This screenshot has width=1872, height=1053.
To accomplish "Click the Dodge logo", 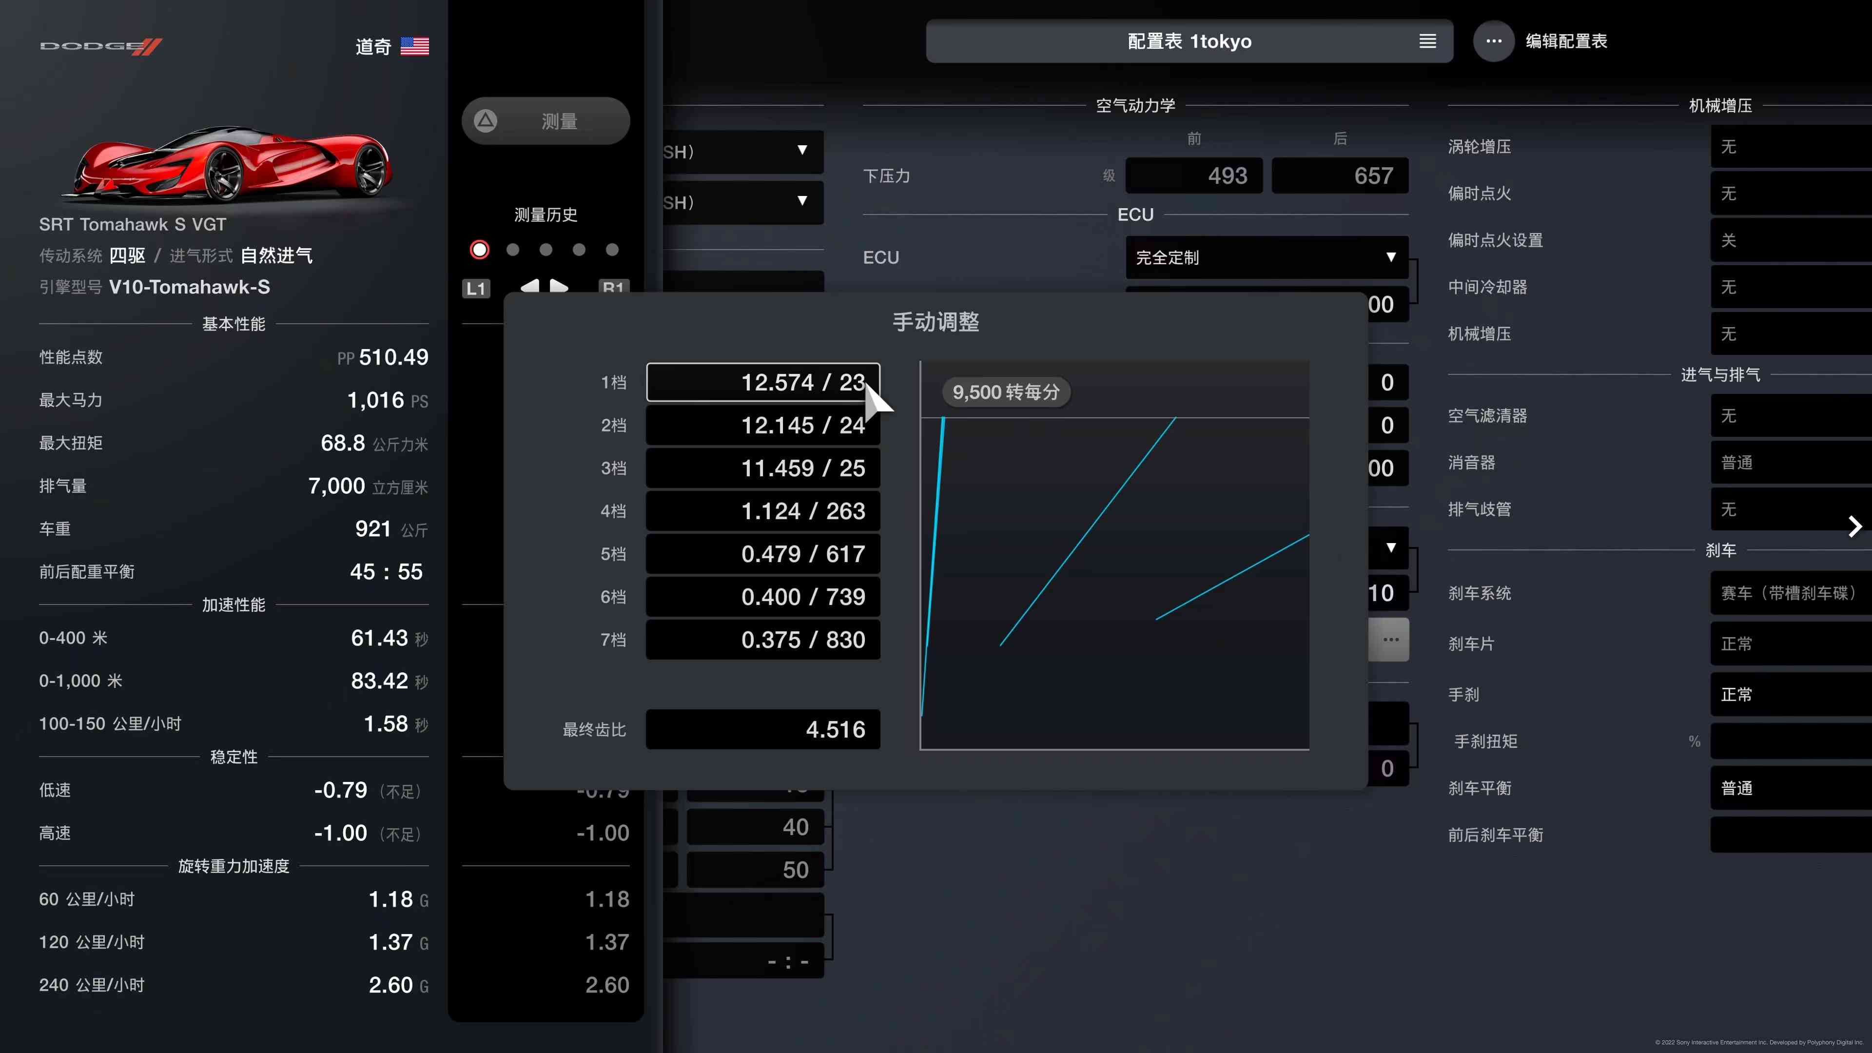I will point(101,46).
